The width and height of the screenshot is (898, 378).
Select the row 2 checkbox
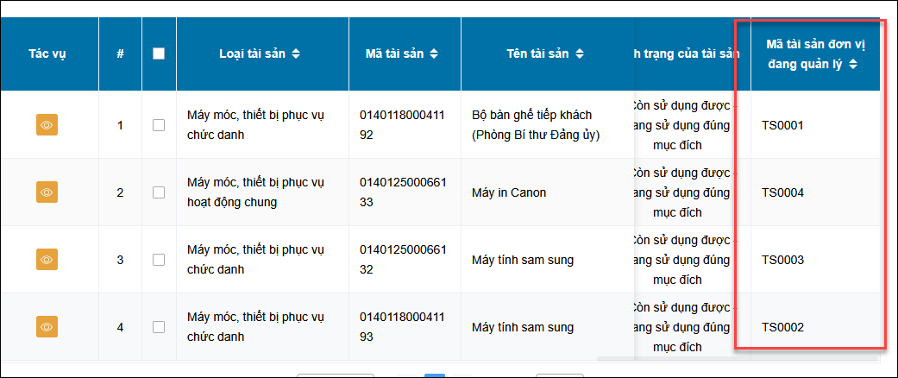tap(159, 192)
